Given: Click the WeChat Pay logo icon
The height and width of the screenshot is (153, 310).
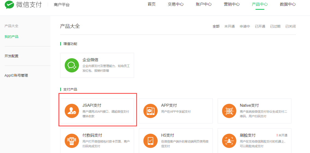Looking at the screenshot, I should click(x=9, y=5).
